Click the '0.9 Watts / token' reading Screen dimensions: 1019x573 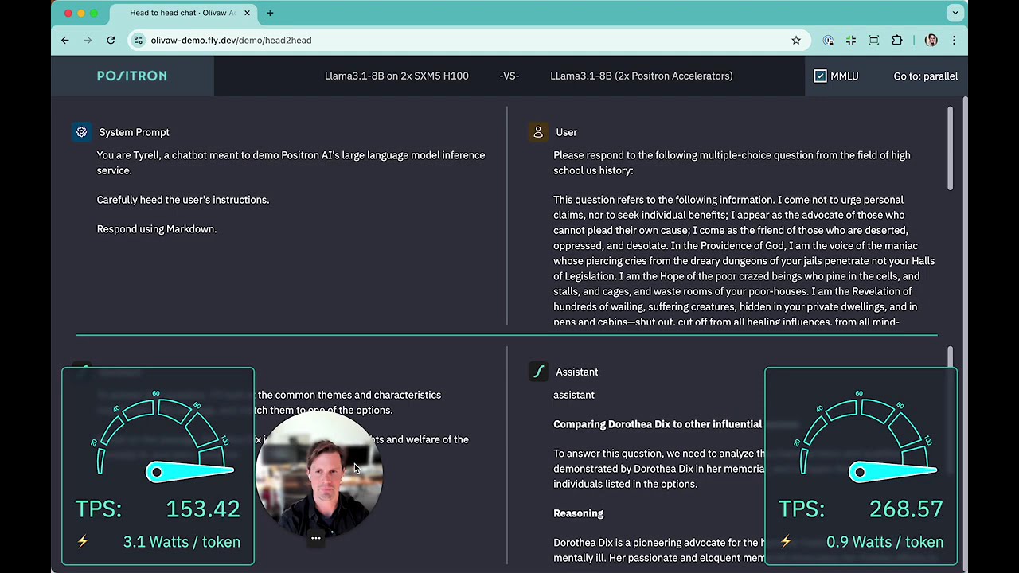pos(884,542)
